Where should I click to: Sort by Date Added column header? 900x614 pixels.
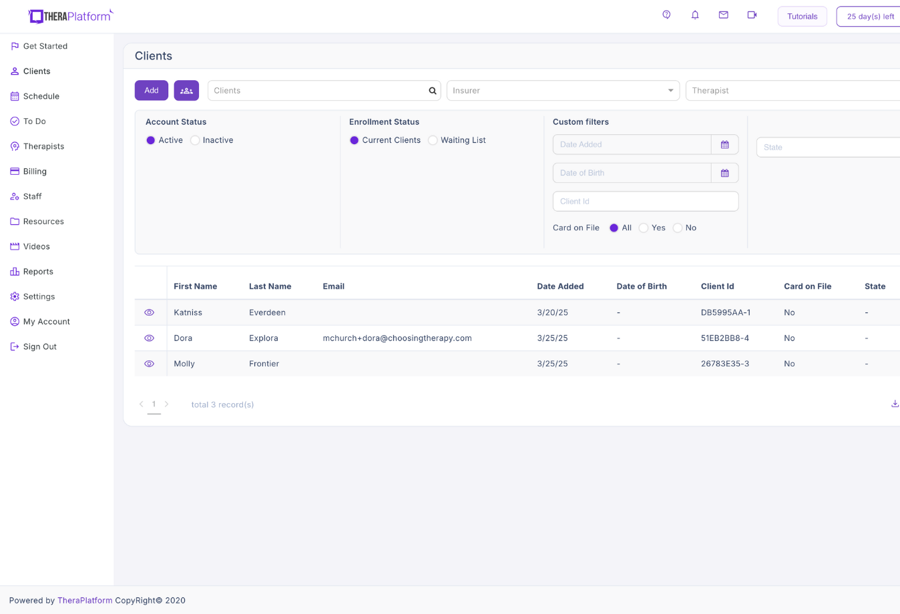(x=560, y=286)
